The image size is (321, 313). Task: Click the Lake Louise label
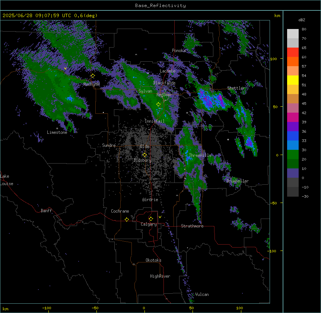coord(7,180)
